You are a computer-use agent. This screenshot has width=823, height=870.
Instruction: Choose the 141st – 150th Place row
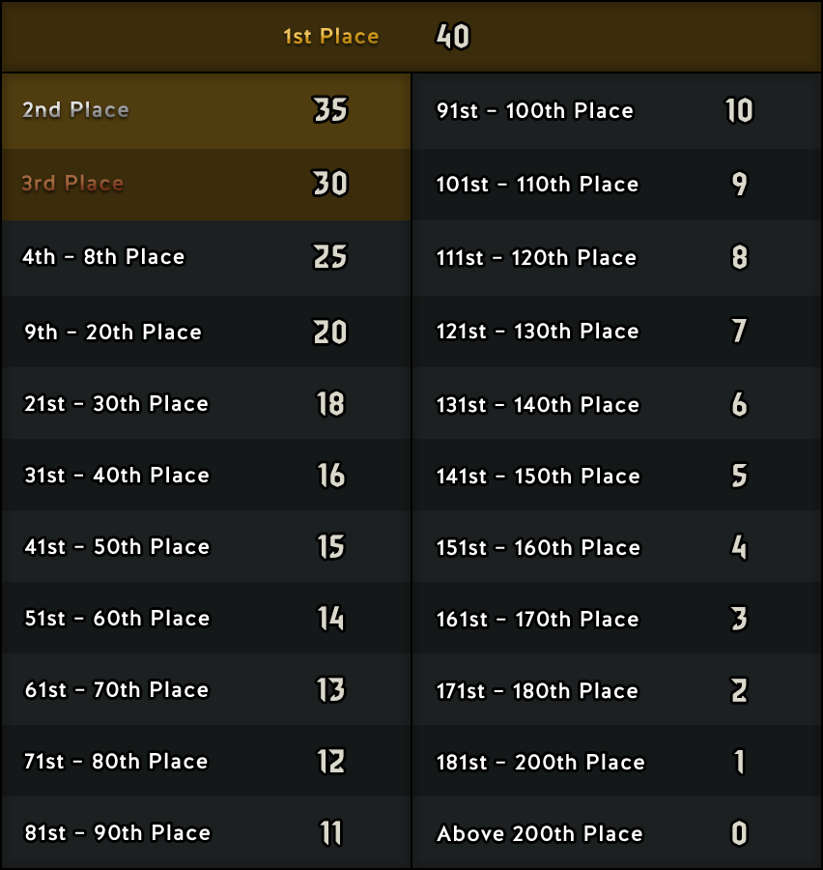pyautogui.click(x=617, y=475)
